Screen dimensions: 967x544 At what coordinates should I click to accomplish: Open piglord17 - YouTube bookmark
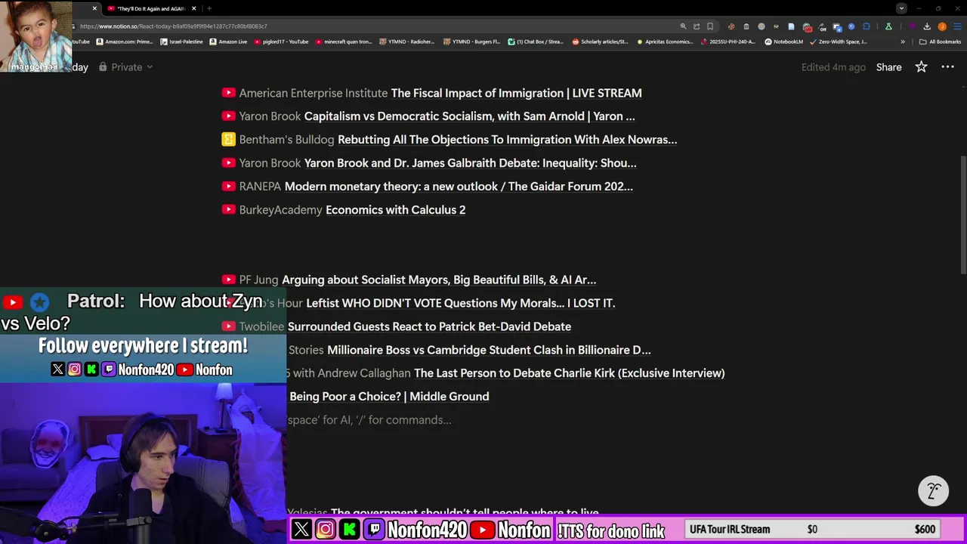(282, 42)
